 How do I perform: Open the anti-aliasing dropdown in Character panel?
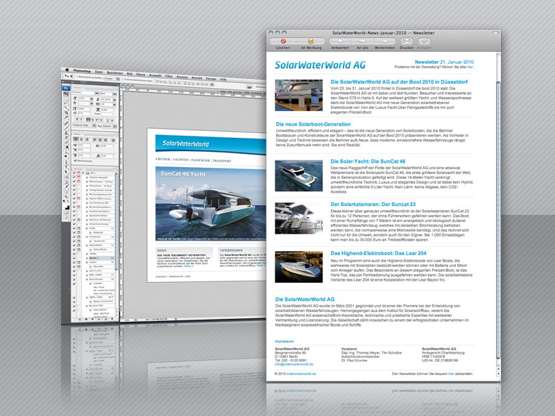tap(109, 126)
